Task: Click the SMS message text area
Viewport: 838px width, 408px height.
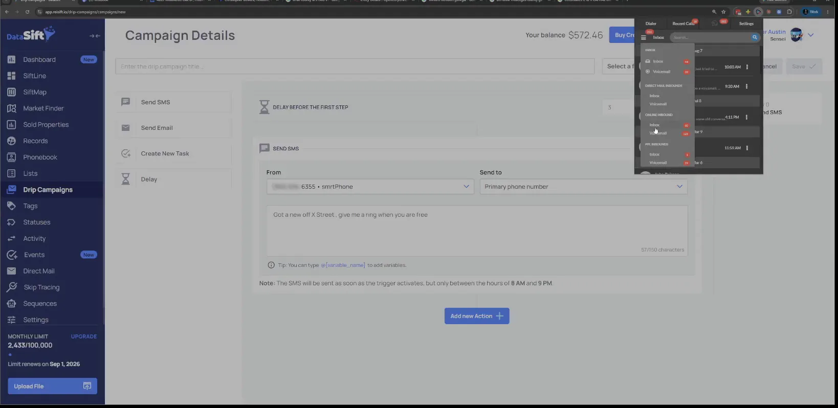Action: [477, 231]
